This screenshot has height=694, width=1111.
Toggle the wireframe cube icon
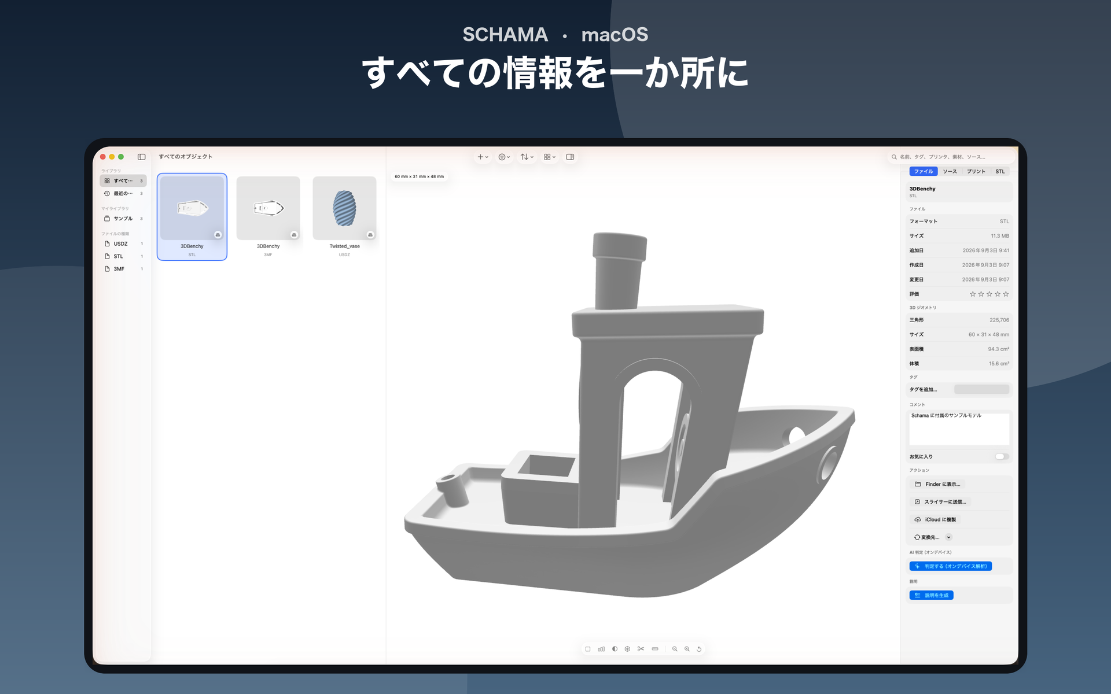coord(627,649)
